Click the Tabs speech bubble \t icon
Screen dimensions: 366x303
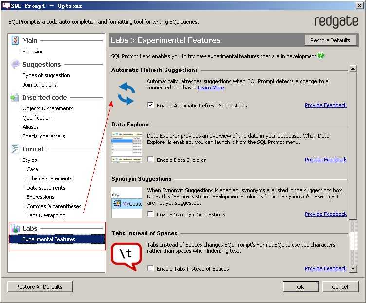(126, 256)
